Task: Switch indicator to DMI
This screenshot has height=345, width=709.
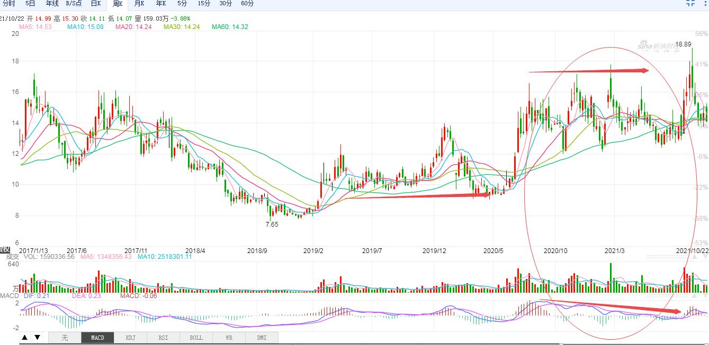Action: click(x=262, y=338)
